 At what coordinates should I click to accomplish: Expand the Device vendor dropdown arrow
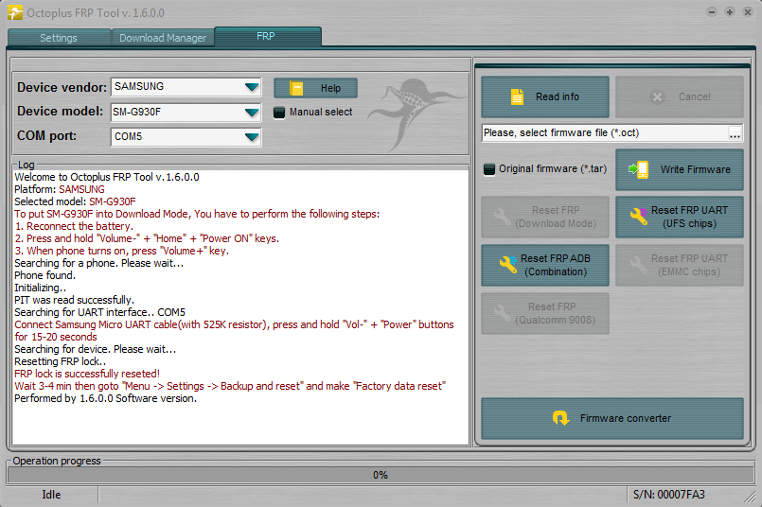click(252, 87)
